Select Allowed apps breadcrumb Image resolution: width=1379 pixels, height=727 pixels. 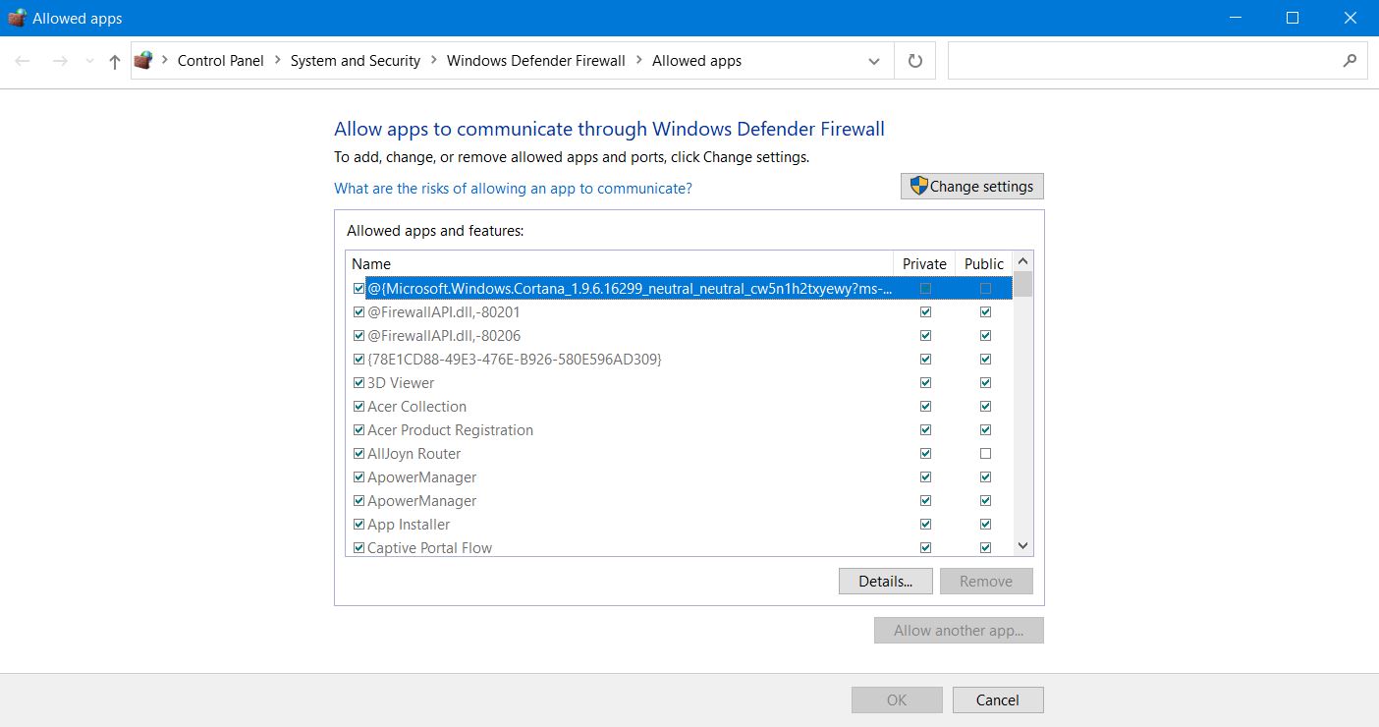coord(697,61)
